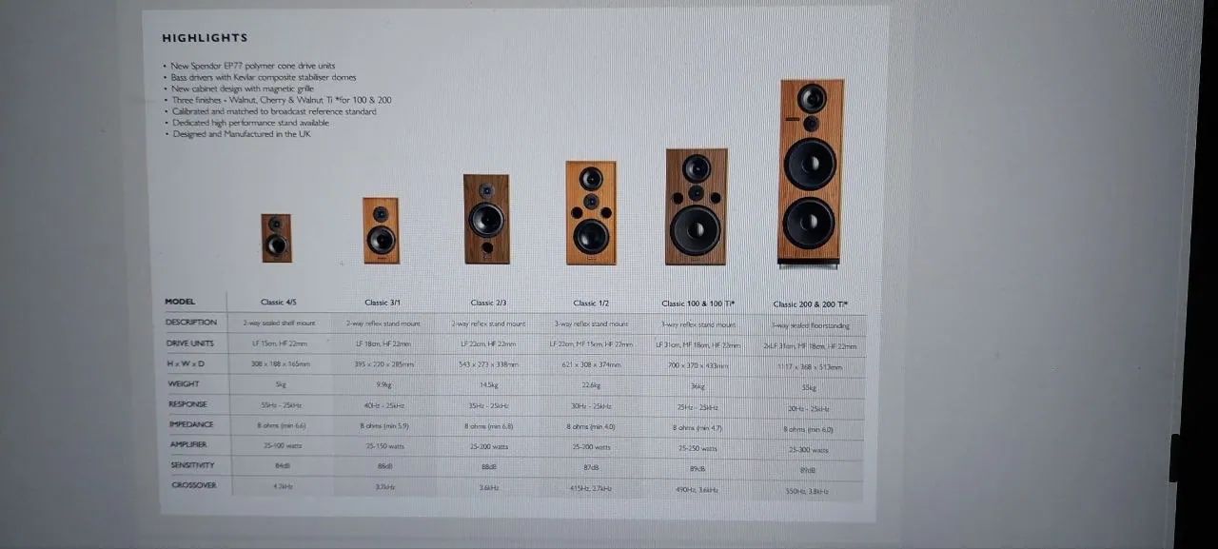The width and height of the screenshot is (1218, 549).
Task: Click the MODEL row label
Action: (x=180, y=302)
